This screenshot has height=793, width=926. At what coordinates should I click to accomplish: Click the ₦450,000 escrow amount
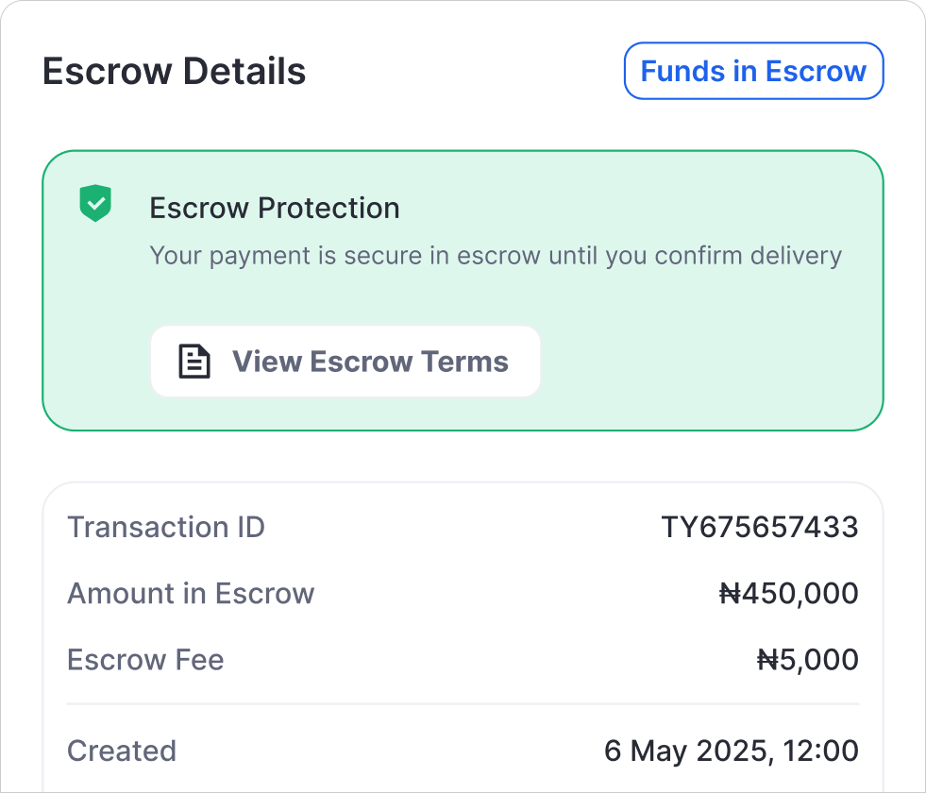point(789,593)
